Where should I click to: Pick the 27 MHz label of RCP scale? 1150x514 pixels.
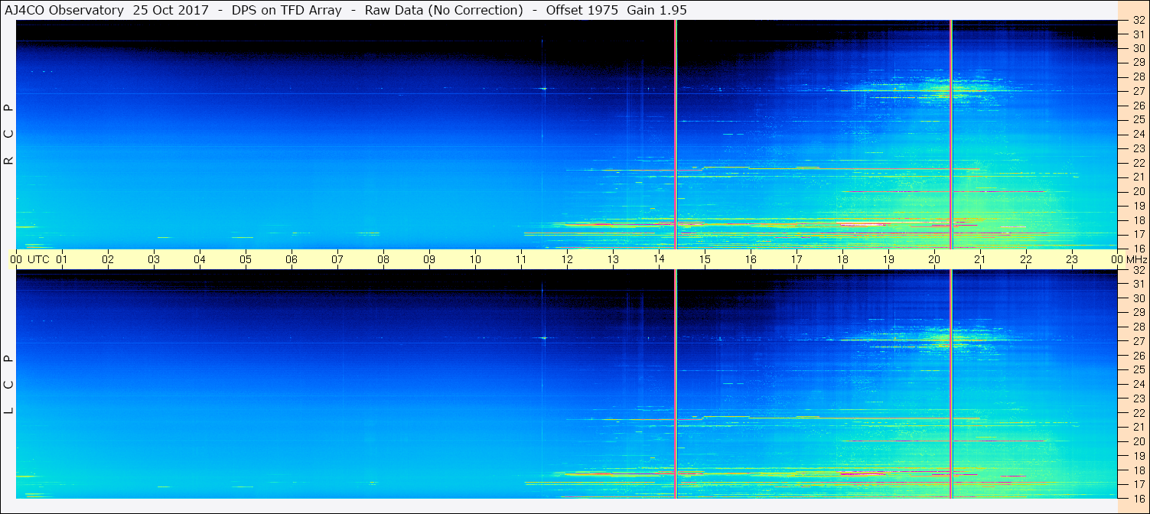click(x=1139, y=91)
